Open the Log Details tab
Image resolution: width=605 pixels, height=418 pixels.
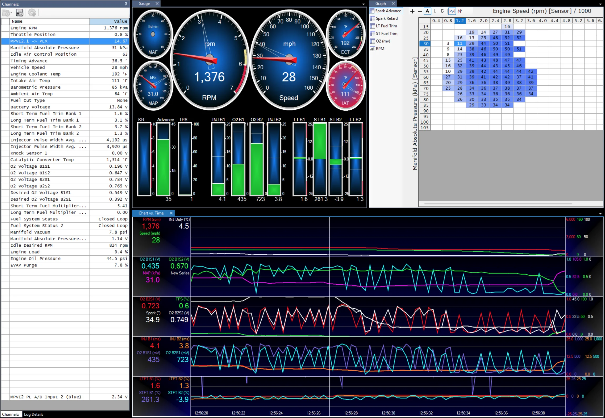point(33,414)
